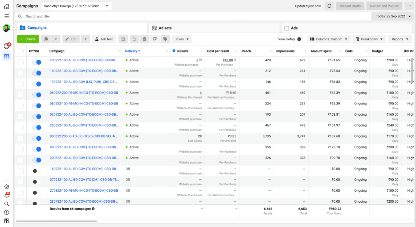Click Review and Publish button

click(384, 6)
